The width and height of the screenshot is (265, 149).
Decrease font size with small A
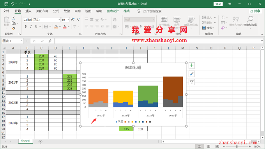pos(78,19)
